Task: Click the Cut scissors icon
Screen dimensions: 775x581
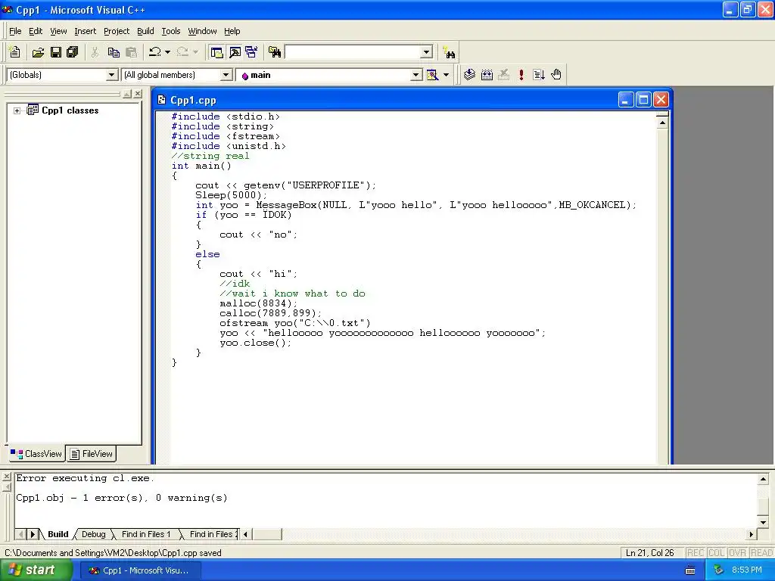Action: (95, 52)
